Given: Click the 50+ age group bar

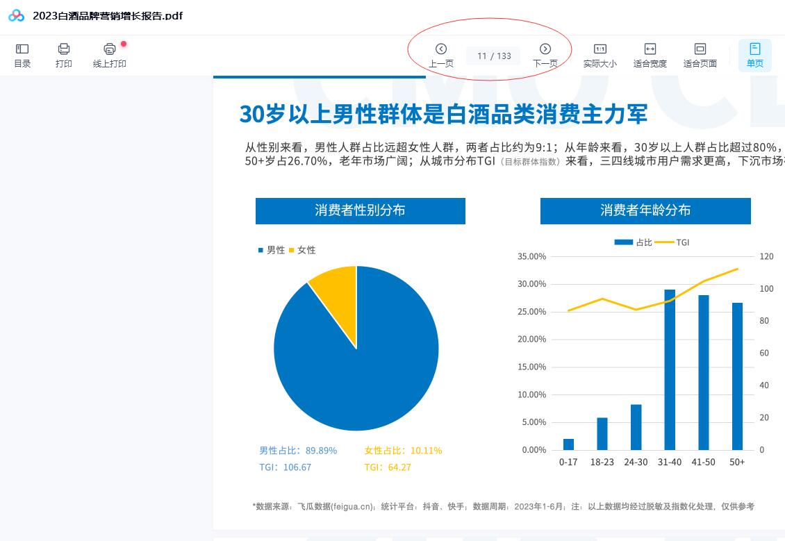Looking at the screenshot, I should pyautogui.click(x=737, y=376).
